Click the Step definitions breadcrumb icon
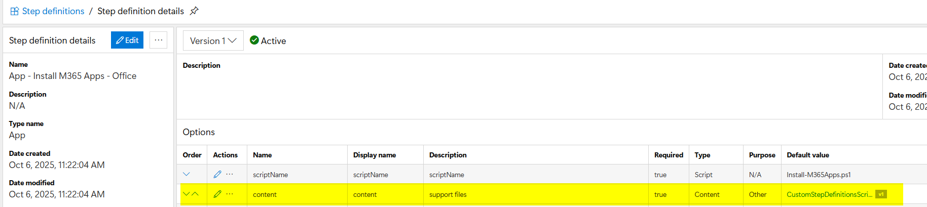 [x=15, y=11]
